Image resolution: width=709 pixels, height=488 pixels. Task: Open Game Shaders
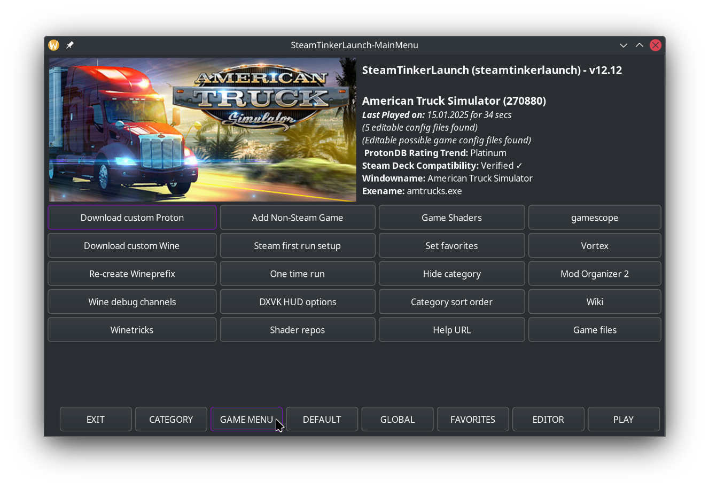[452, 218]
